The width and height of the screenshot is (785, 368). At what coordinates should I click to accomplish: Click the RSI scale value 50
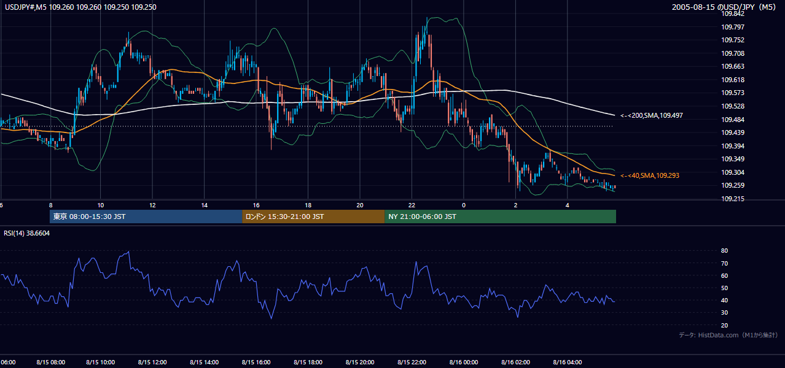[724, 288]
